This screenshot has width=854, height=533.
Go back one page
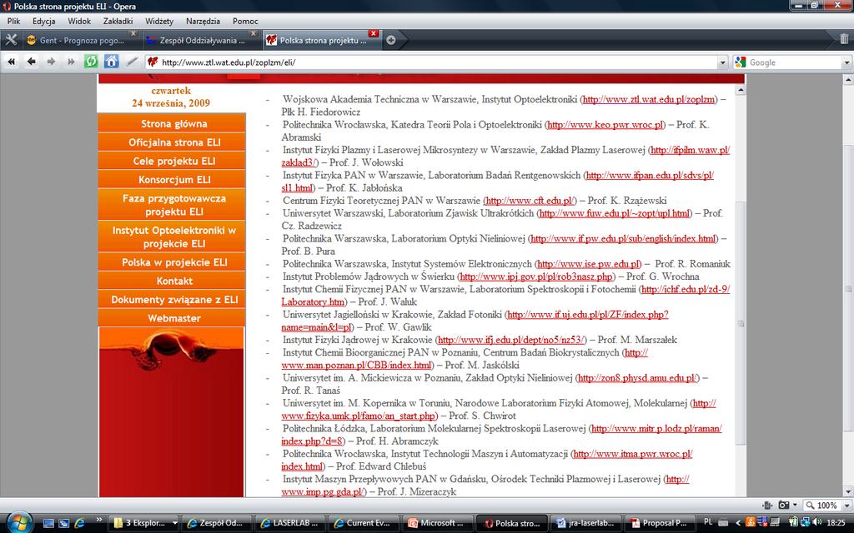click(31, 62)
